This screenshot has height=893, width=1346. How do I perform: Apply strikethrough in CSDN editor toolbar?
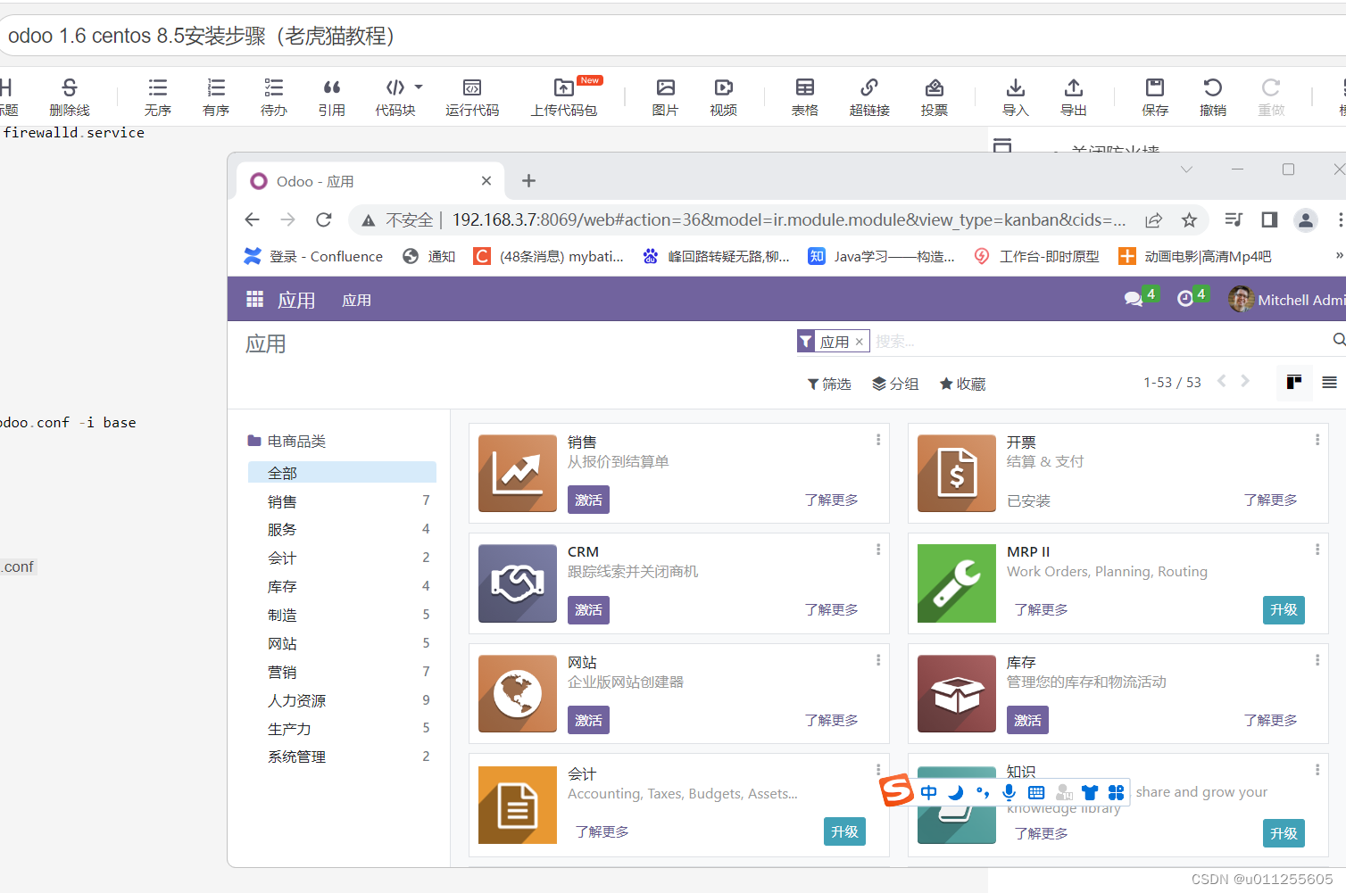coord(70,96)
